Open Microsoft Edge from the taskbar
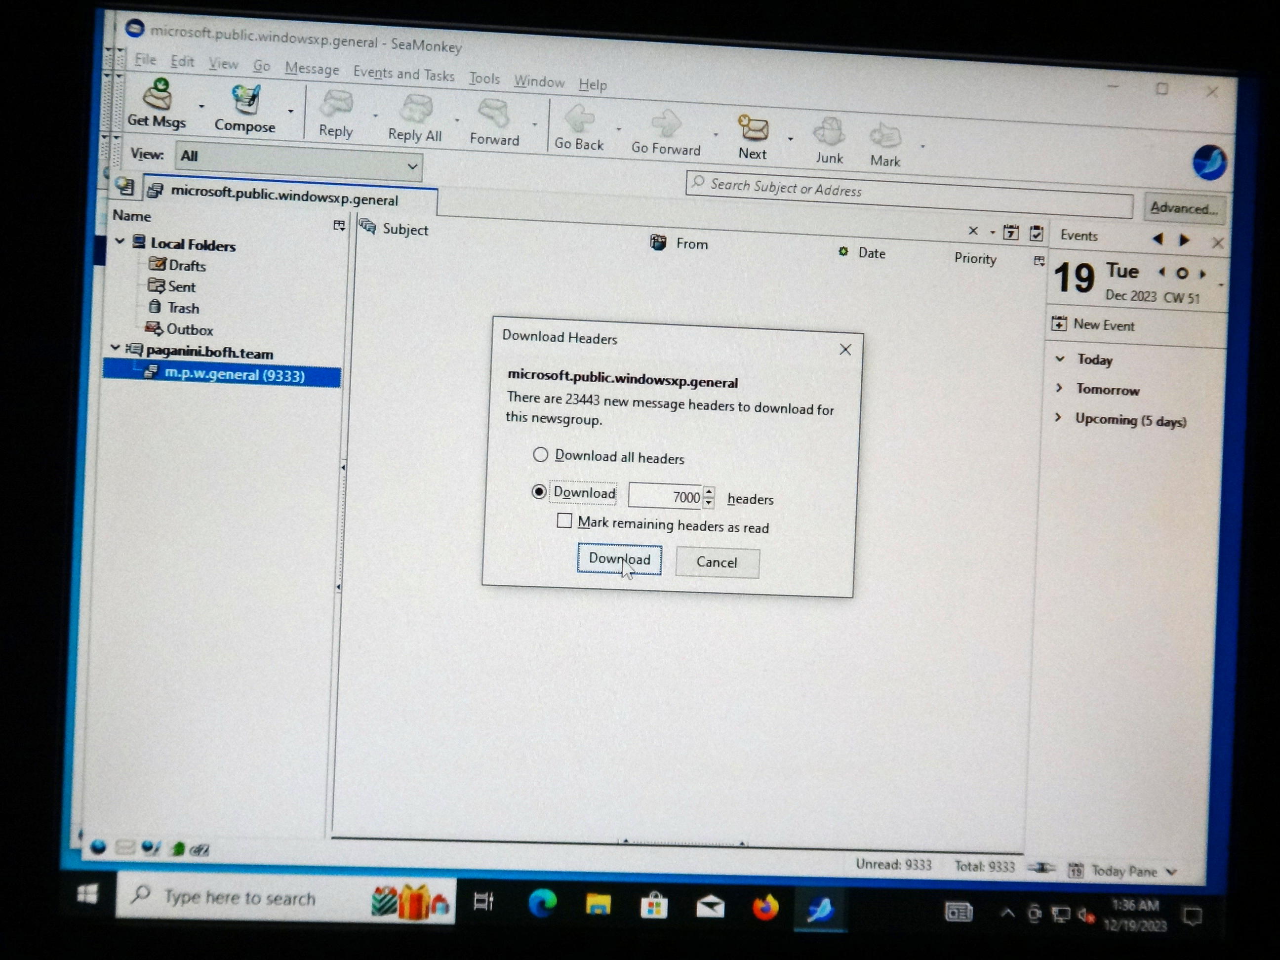Image resolution: width=1280 pixels, height=960 pixels. click(542, 904)
